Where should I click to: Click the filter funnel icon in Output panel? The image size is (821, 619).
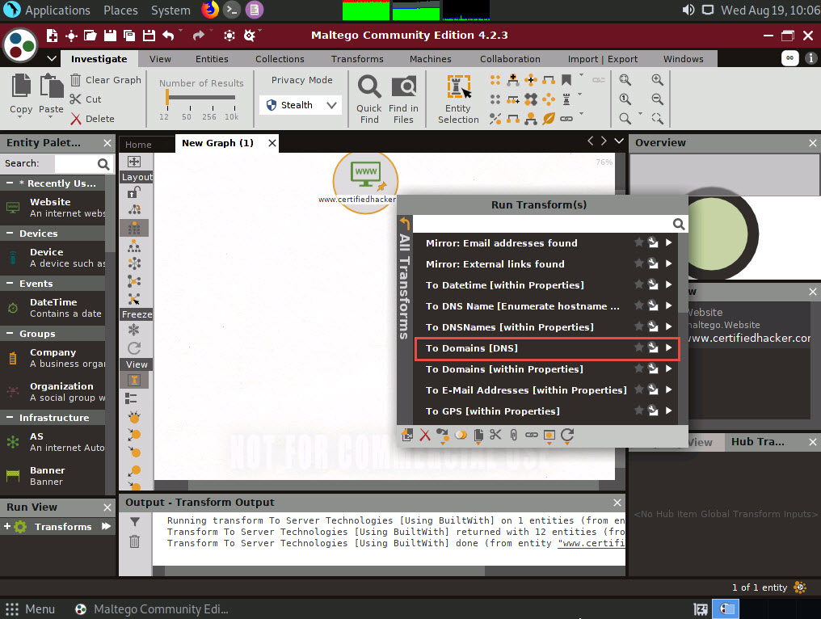click(135, 521)
